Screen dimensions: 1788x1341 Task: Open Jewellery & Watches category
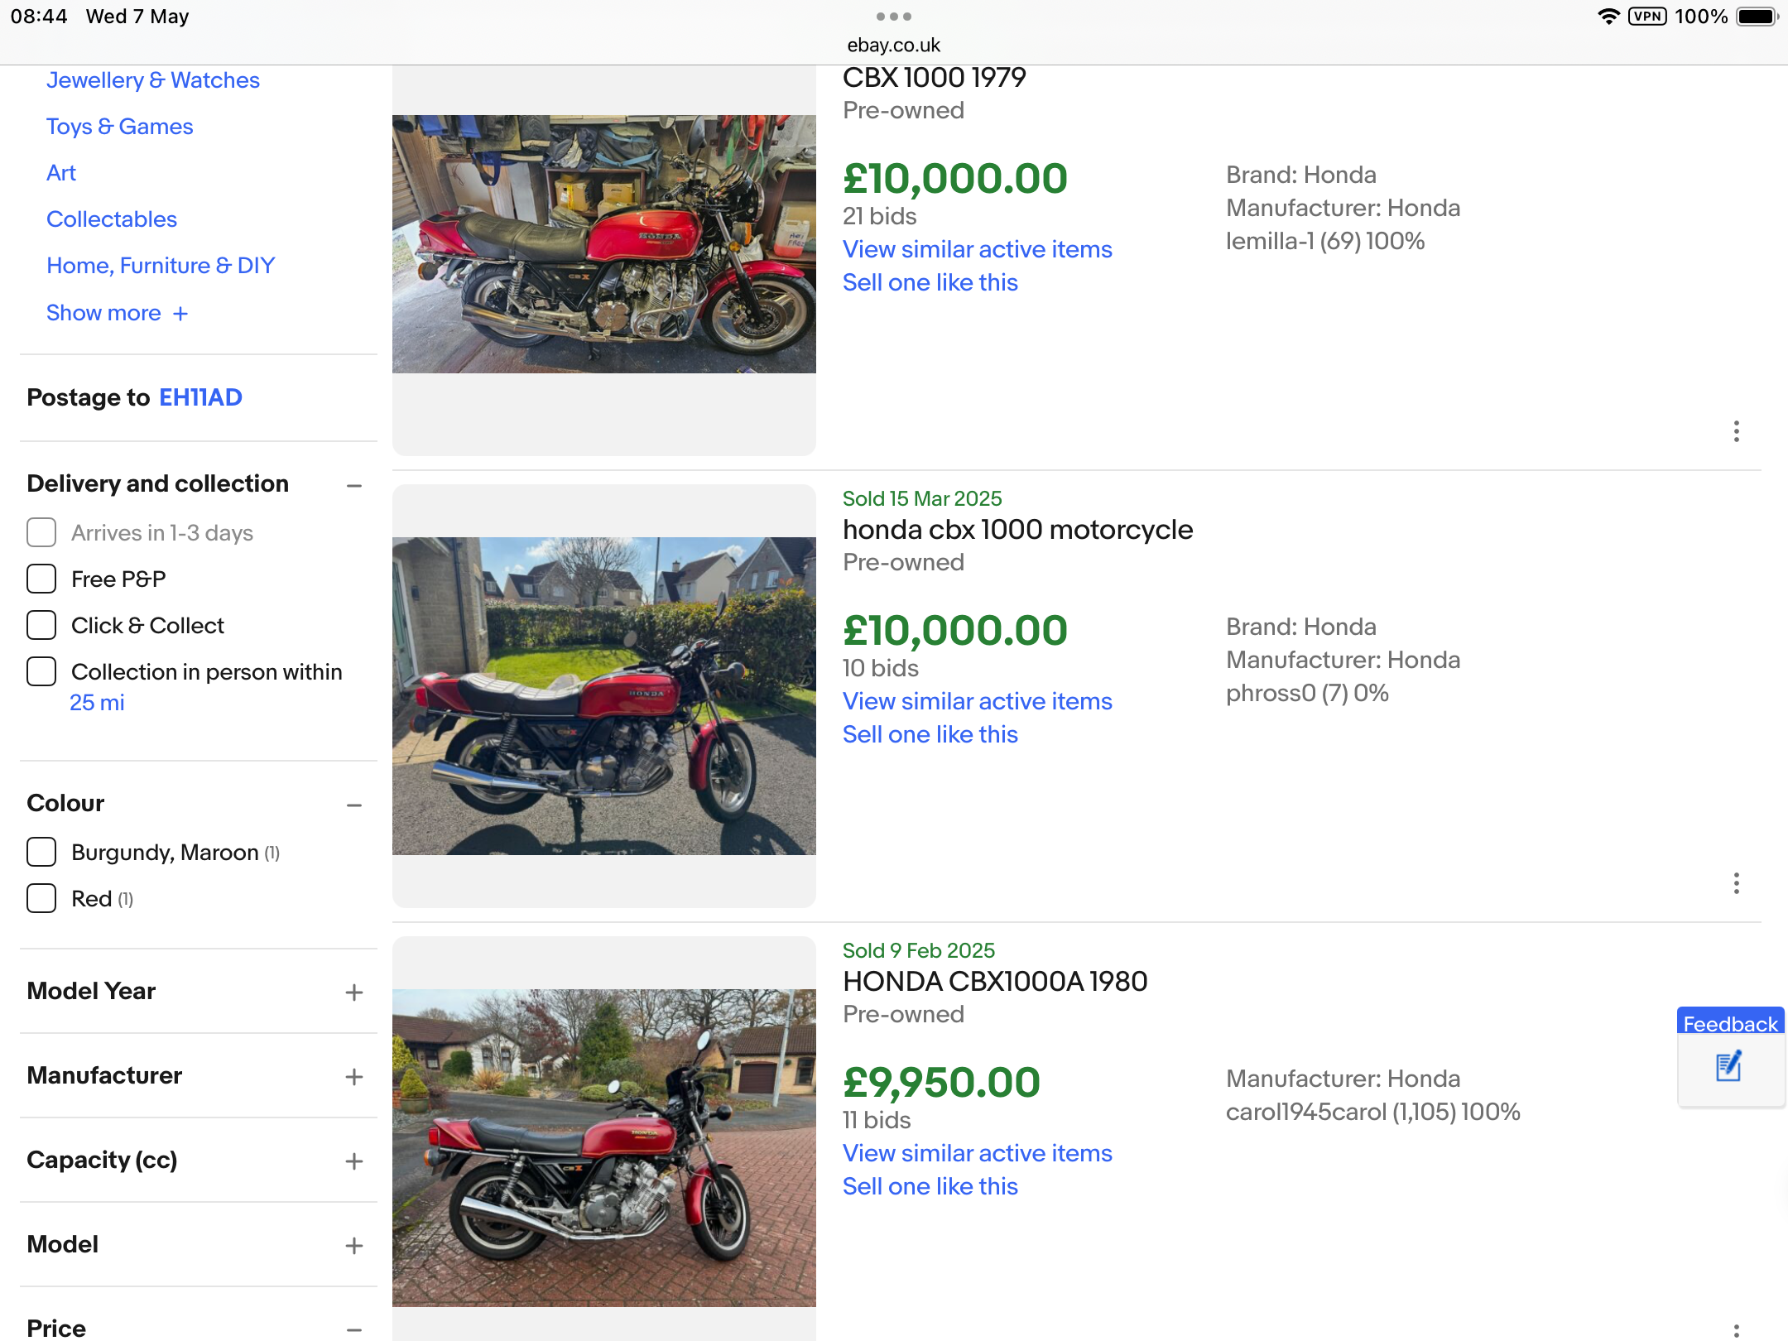click(x=153, y=80)
